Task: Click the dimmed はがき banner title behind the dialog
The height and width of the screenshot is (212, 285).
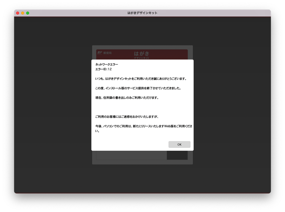Action: point(142,53)
